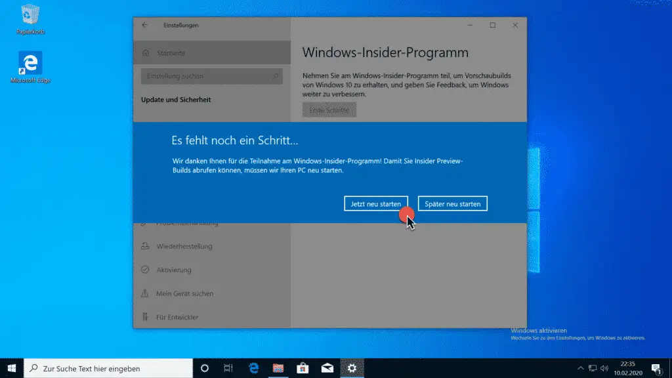Screen dimensions: 672x378
Task: Open Microsoft Store from the taskbar
Action: point(303,368)
